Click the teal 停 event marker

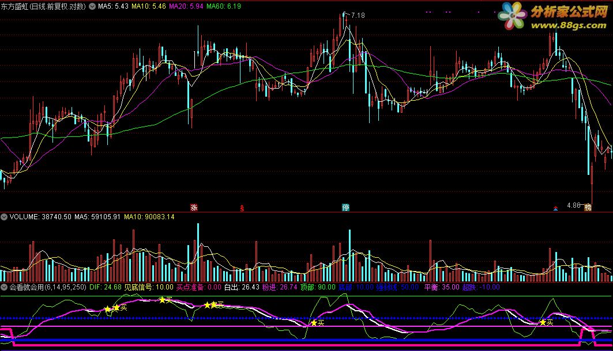[x=345, y=208]
